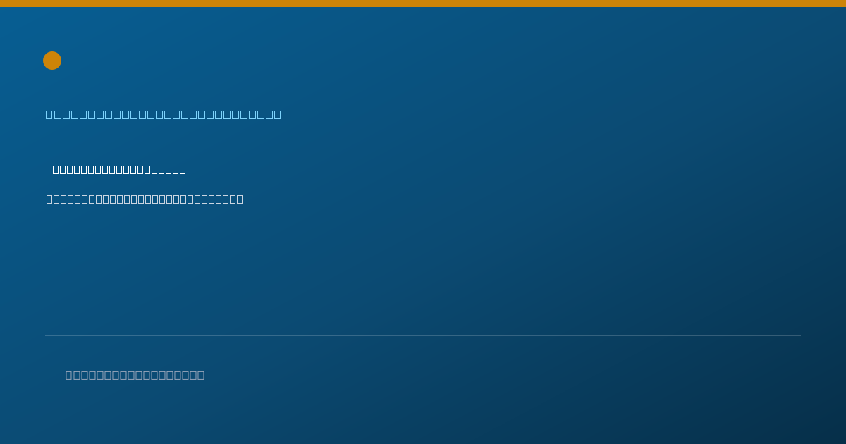Click the light blue line of placeholder text
This screenshot has height=444, width=846.
(x=164, y=115)
